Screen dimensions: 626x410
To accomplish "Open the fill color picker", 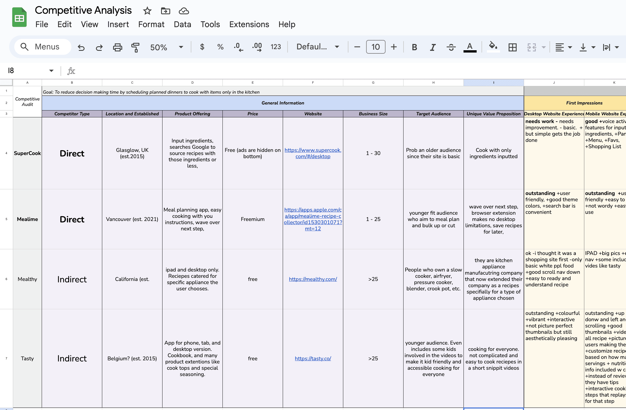I will coord(493,47).
